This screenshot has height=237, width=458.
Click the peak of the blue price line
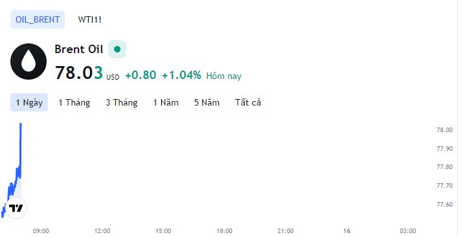[21, 124]
